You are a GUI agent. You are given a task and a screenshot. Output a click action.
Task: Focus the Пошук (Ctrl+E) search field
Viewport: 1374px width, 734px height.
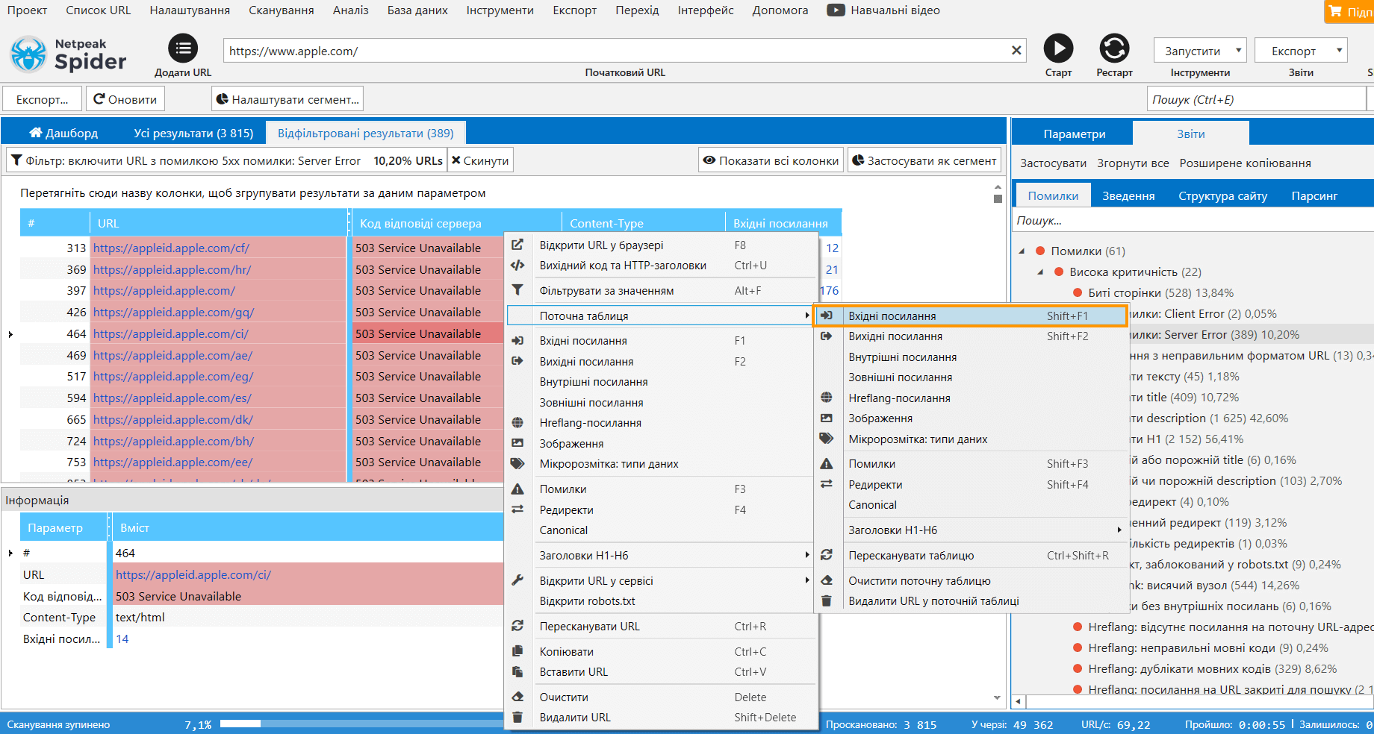coord(1255,99)
